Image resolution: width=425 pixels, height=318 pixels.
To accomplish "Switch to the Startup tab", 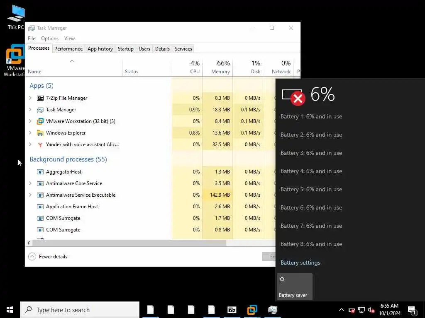I will pyautogui.click(x=125, y=49).
